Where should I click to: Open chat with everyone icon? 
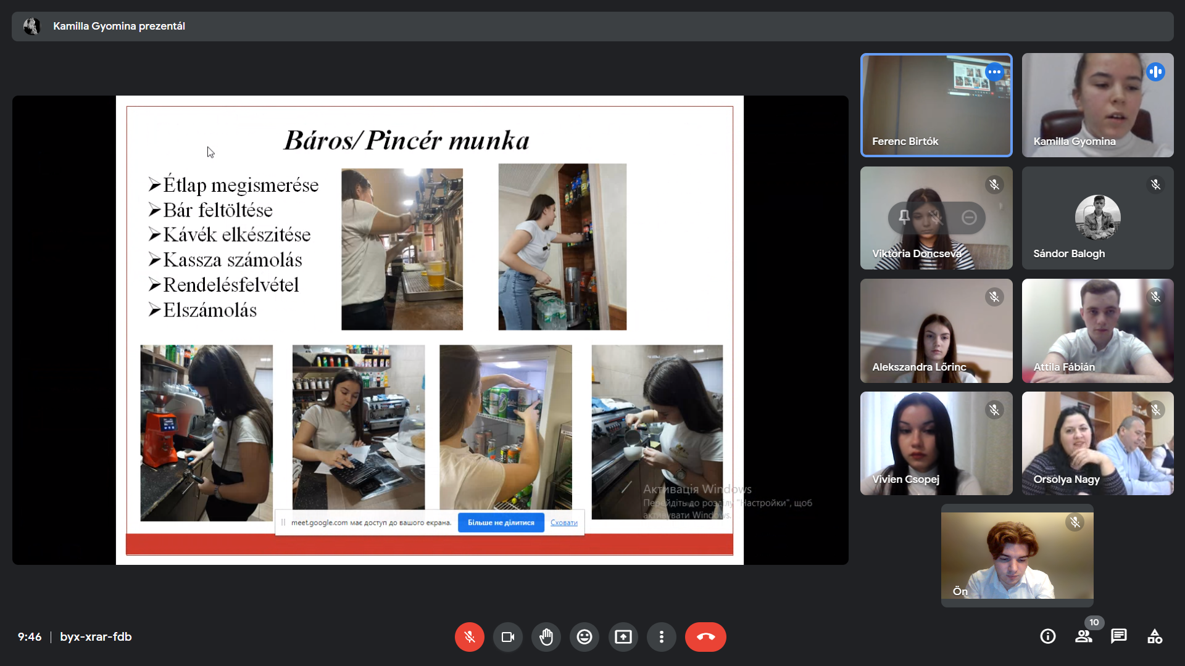click(x=1118, y=636)
